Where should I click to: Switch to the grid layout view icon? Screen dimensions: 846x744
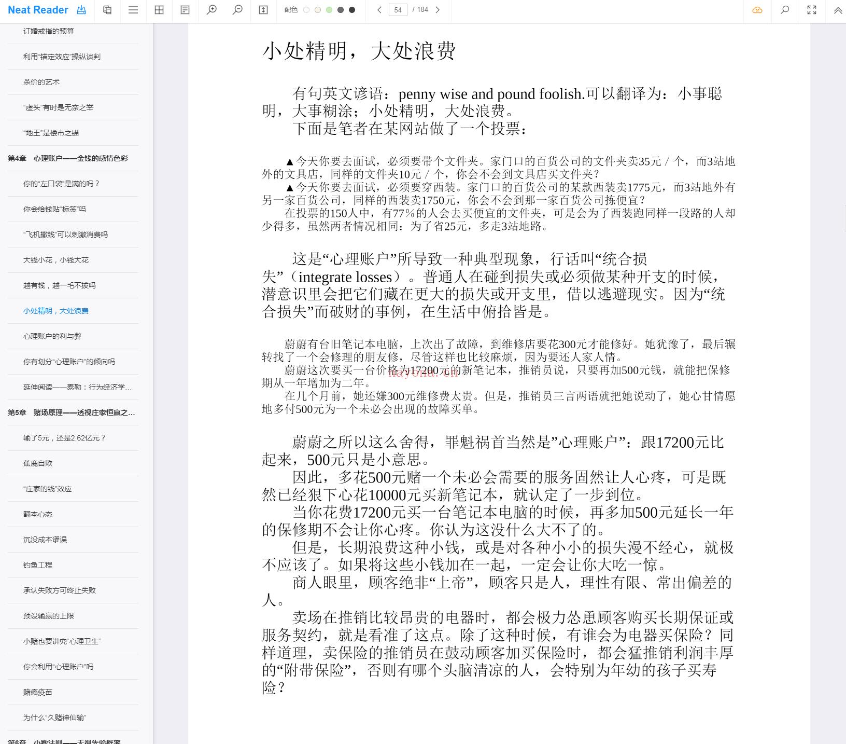click(159, 10)
